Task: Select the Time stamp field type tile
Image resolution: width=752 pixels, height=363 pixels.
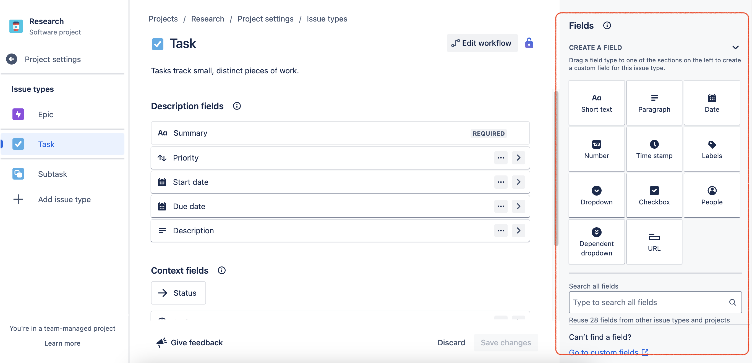Action: pyautogui.click(x=654, y=149)
